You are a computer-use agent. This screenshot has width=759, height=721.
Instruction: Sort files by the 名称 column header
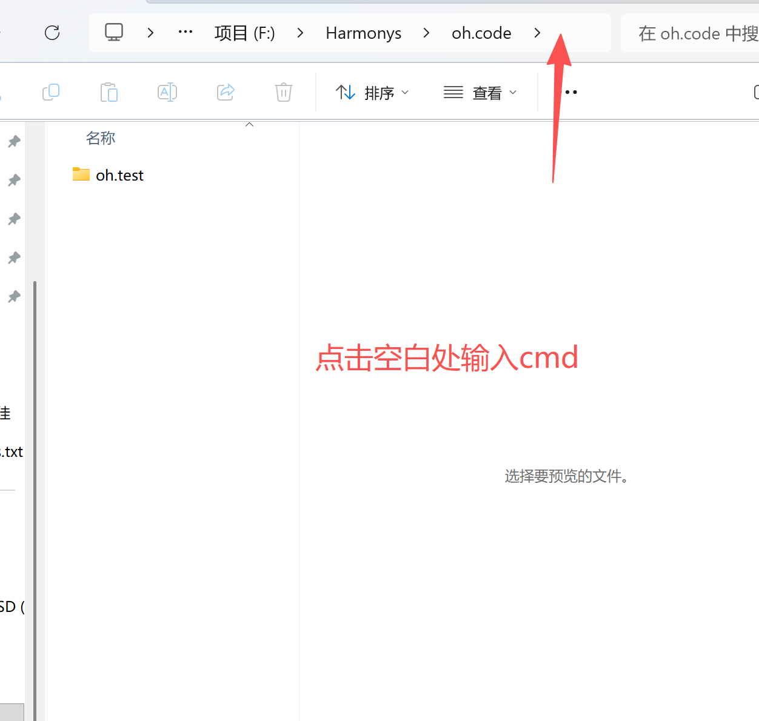click(101, 138)
